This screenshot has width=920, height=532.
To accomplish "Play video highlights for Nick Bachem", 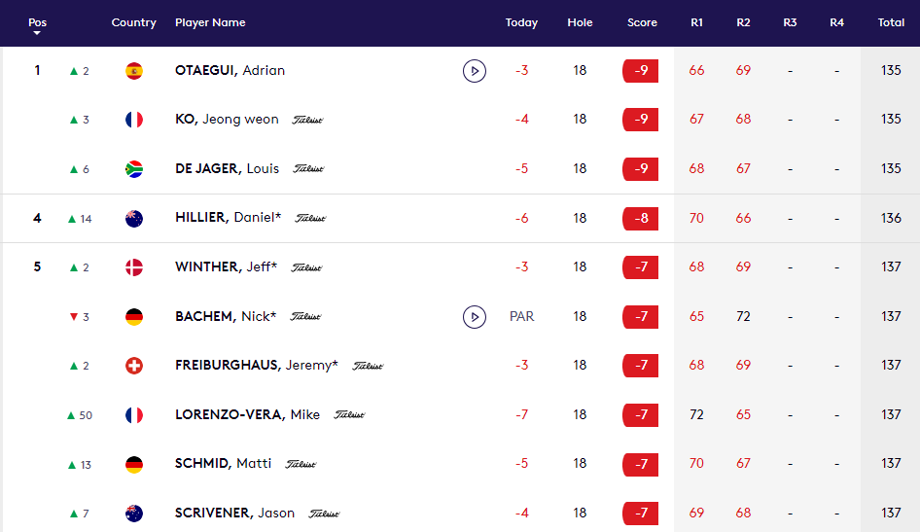I will 474,316.
